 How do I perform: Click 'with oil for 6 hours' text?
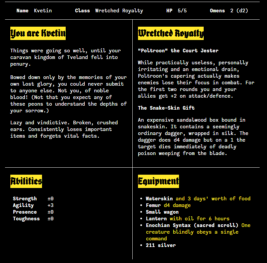(200, 219)
